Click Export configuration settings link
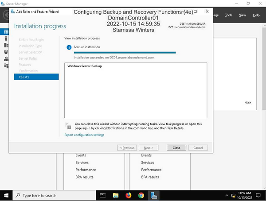 click(84, 135)
